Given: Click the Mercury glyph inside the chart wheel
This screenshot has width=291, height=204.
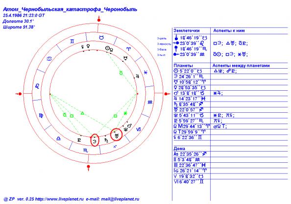Looking at the screenshot, I should tap(125, 58).
